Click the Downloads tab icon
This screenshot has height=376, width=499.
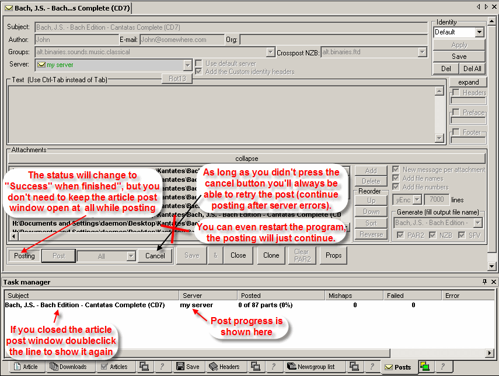[x=54, y=367]
